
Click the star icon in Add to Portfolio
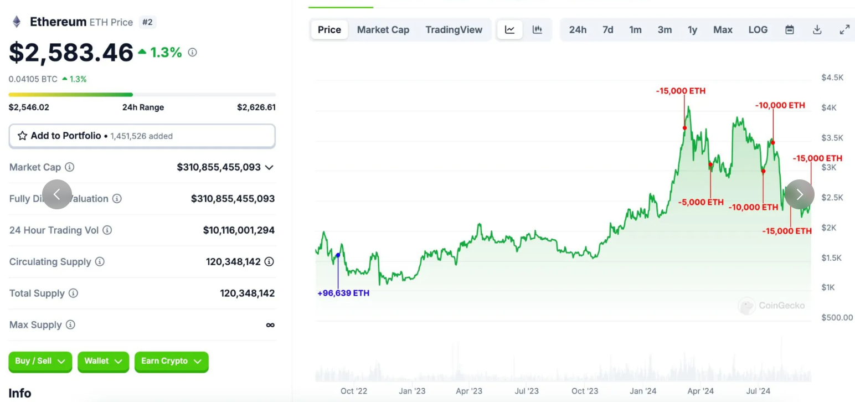point(22,136)
